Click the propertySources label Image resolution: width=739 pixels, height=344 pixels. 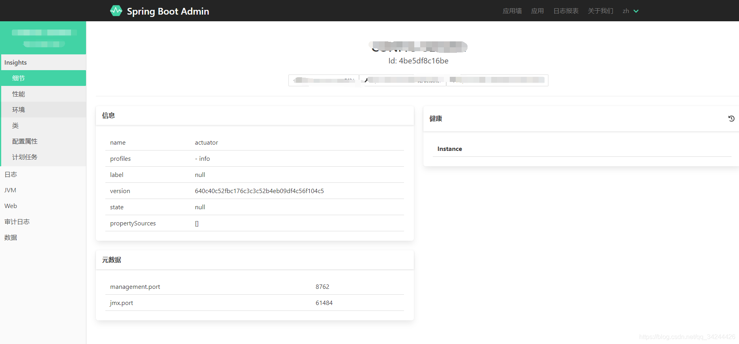tap(133, 223)
